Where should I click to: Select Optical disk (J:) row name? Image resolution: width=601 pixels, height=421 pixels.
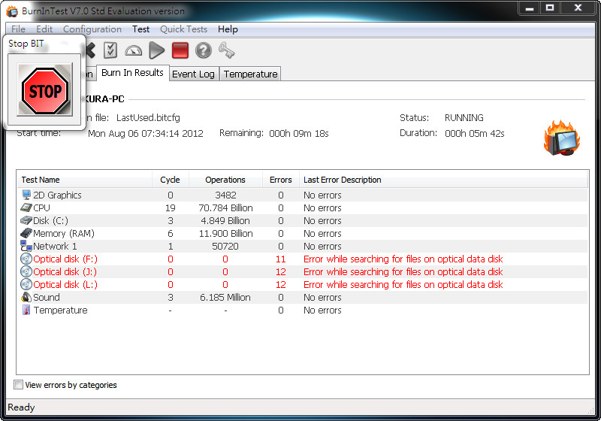[65, 271]
